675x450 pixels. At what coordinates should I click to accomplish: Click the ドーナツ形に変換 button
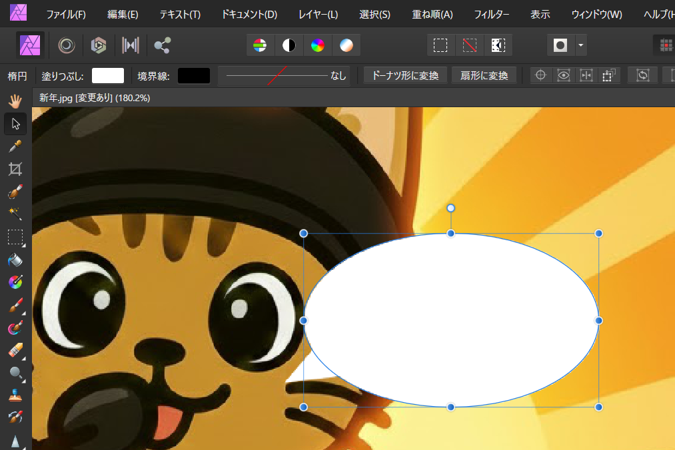click(405, 75)
